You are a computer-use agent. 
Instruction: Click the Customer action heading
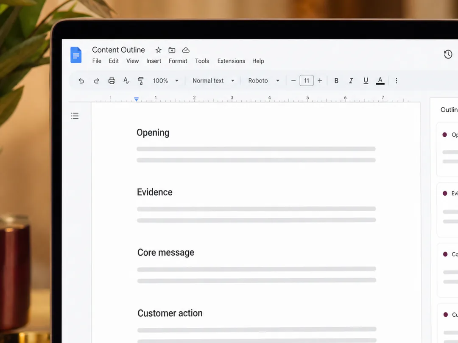click(x=170, y=313)
